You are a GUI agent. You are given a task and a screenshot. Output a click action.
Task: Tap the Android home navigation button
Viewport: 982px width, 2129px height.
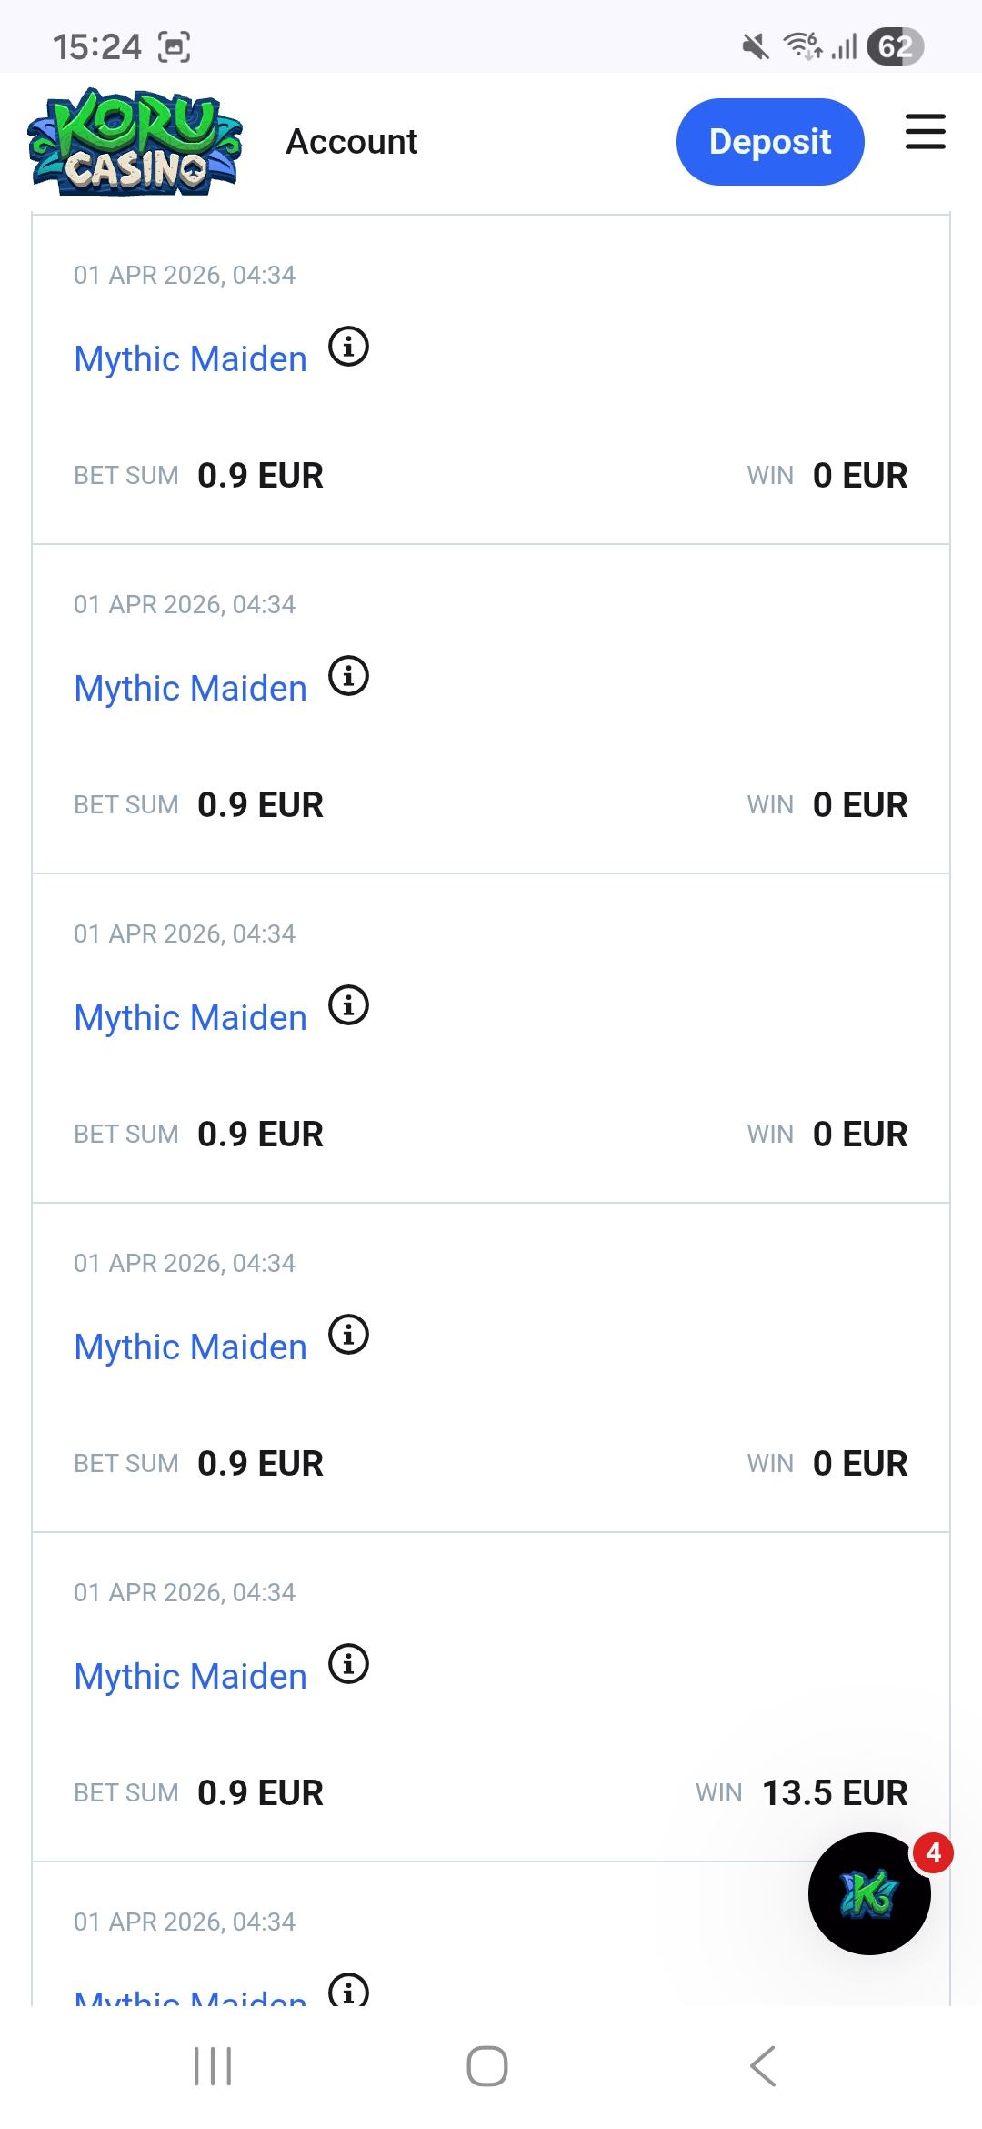tap(487, 2066)
